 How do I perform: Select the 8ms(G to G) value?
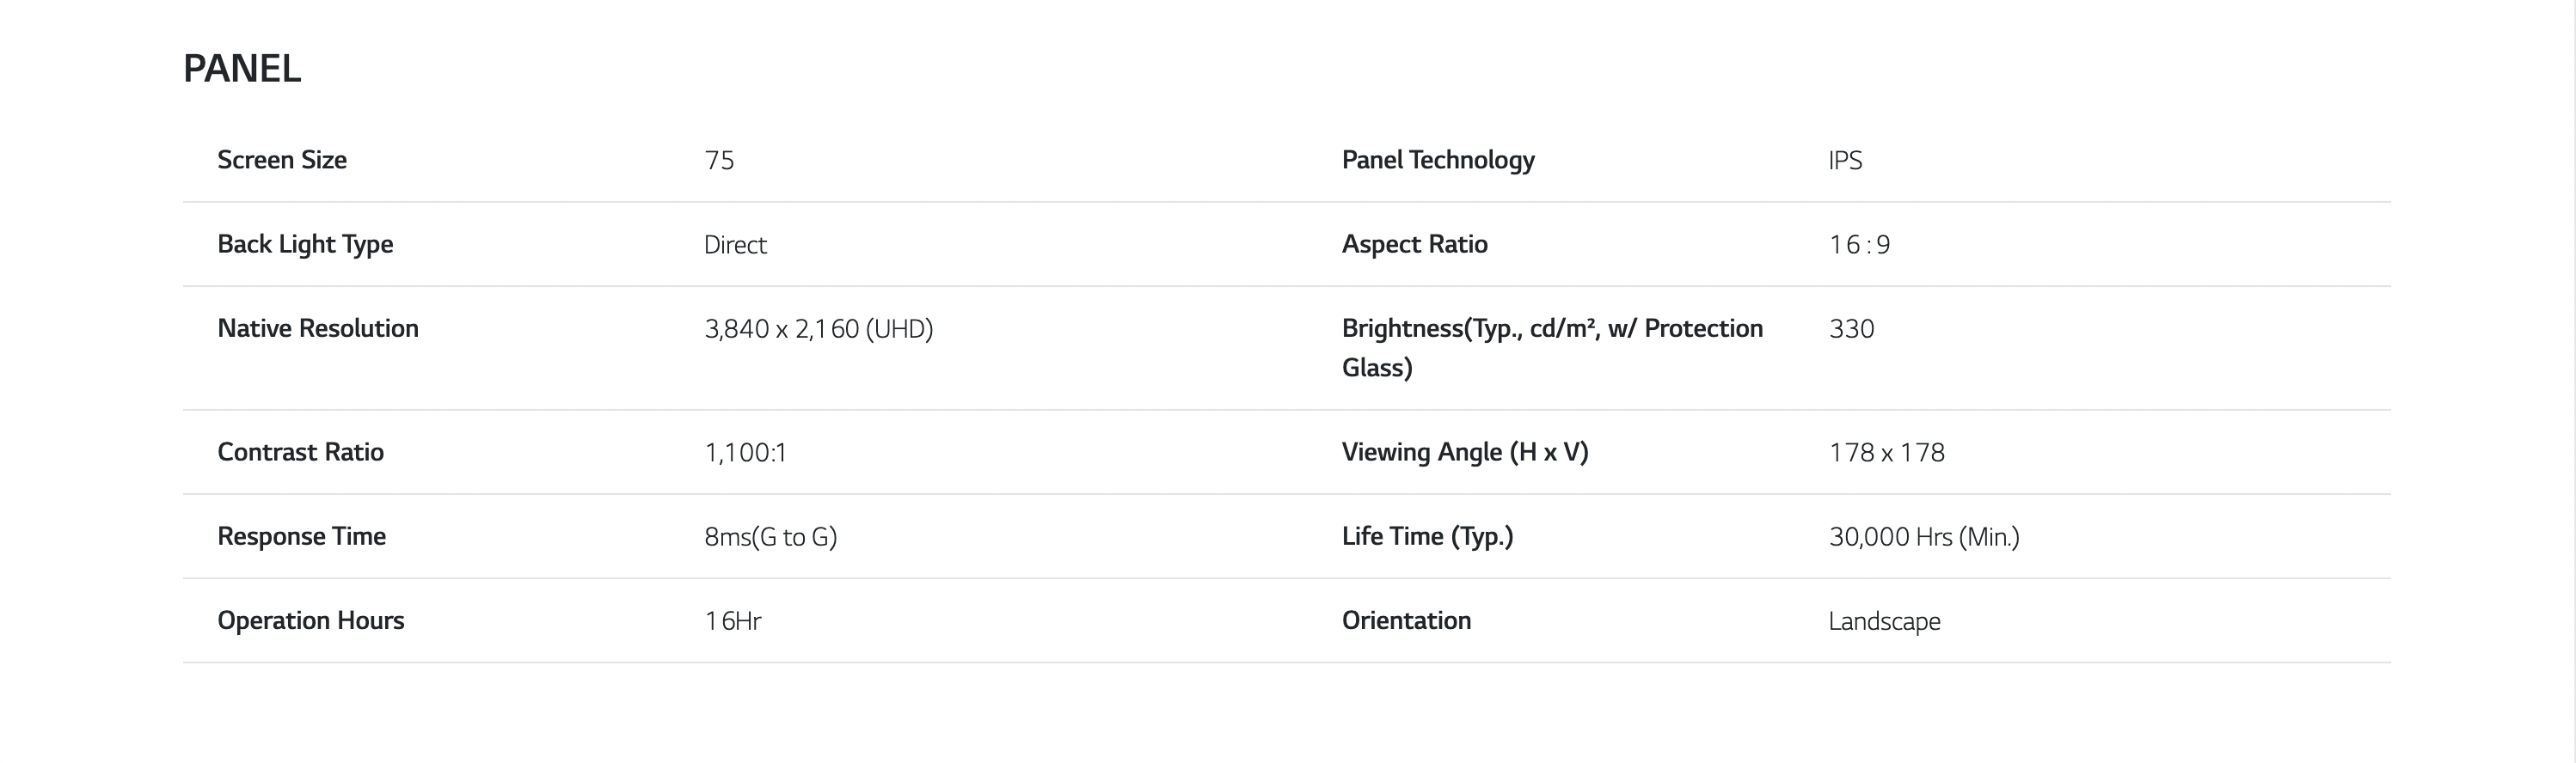770,537
